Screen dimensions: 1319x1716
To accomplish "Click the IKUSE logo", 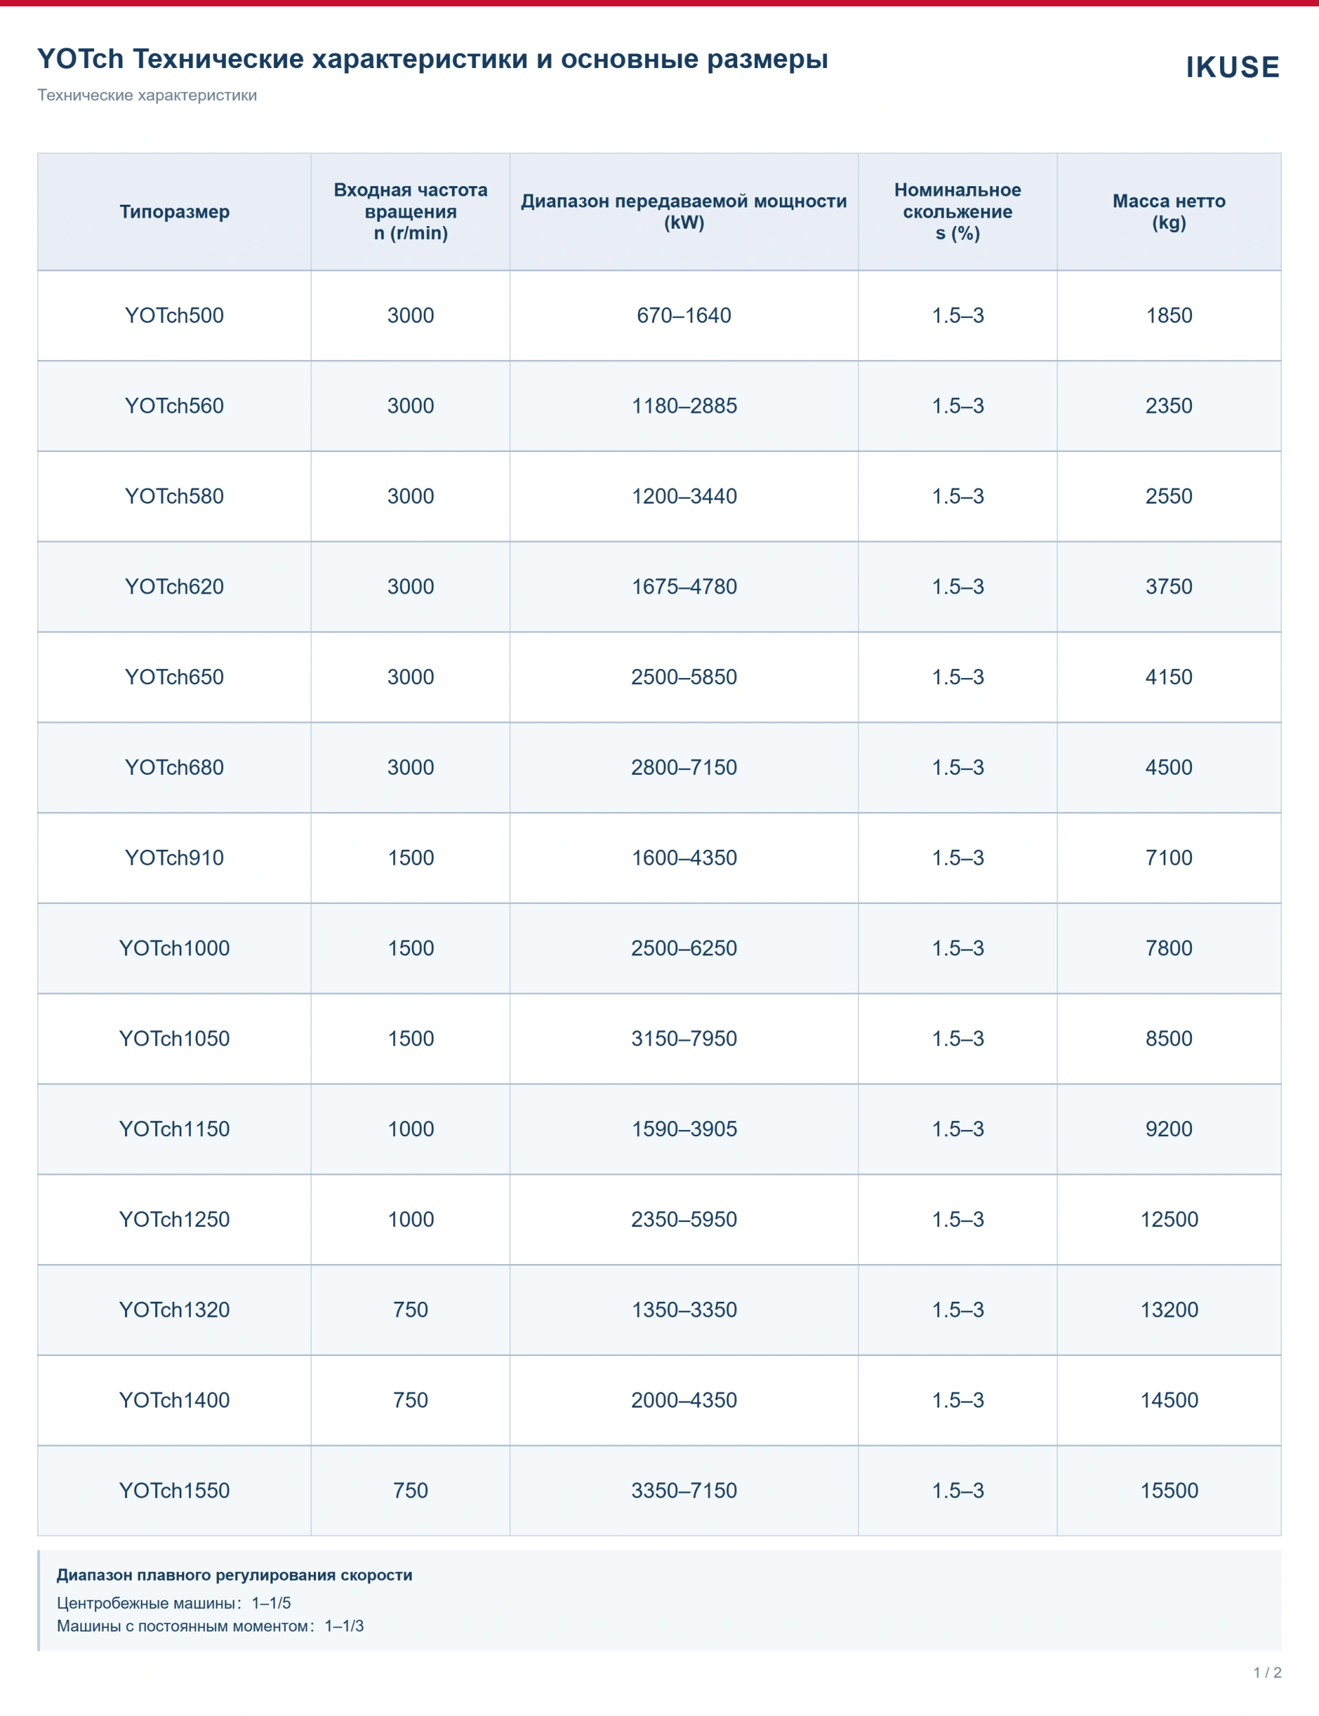I will [x=1232, y=67].
